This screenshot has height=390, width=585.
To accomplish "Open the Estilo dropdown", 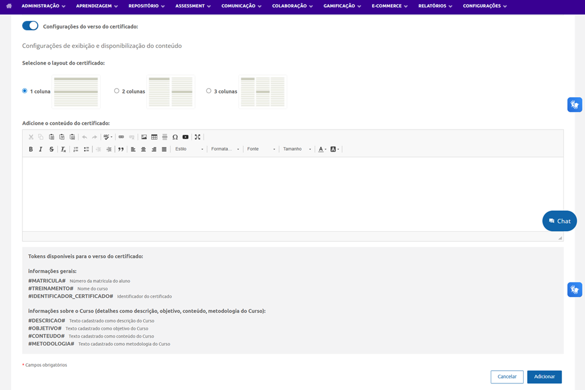I will [189, 149].
